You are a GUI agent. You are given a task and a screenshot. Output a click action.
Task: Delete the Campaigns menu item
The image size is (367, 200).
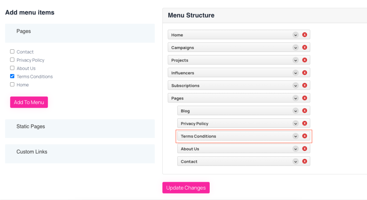(x=305, y=48)
